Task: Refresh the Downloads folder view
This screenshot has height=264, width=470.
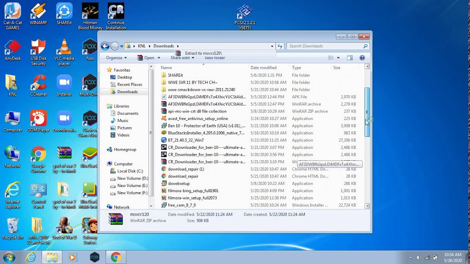Action: [x=280, y=46]
